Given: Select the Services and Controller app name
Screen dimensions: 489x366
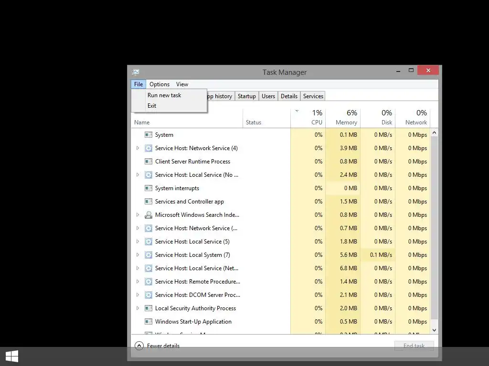Looking at the screenshot, I should click(189, 202).
